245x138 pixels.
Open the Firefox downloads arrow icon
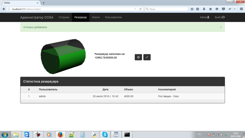(x=204, y=9)
